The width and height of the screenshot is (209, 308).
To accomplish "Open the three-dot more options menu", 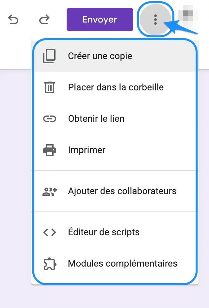I will [x=155, y=20].
